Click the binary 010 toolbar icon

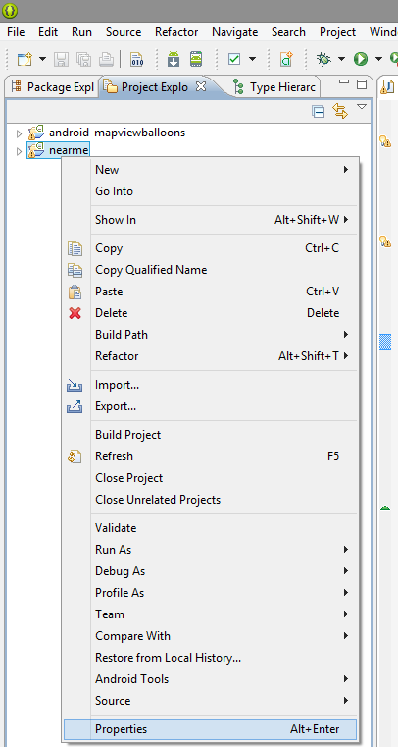[137, 60]
